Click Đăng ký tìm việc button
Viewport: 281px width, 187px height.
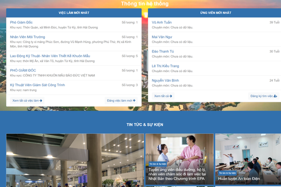coord(264,96)
